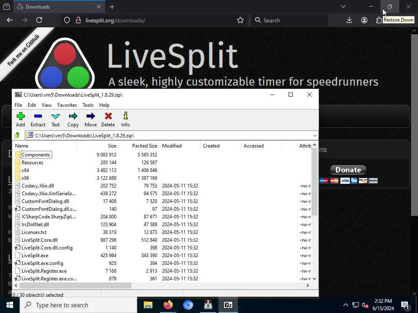This screenshot has height=313, width=418.
Task: Open the Favorites menu
Action: tap(67, 105)
